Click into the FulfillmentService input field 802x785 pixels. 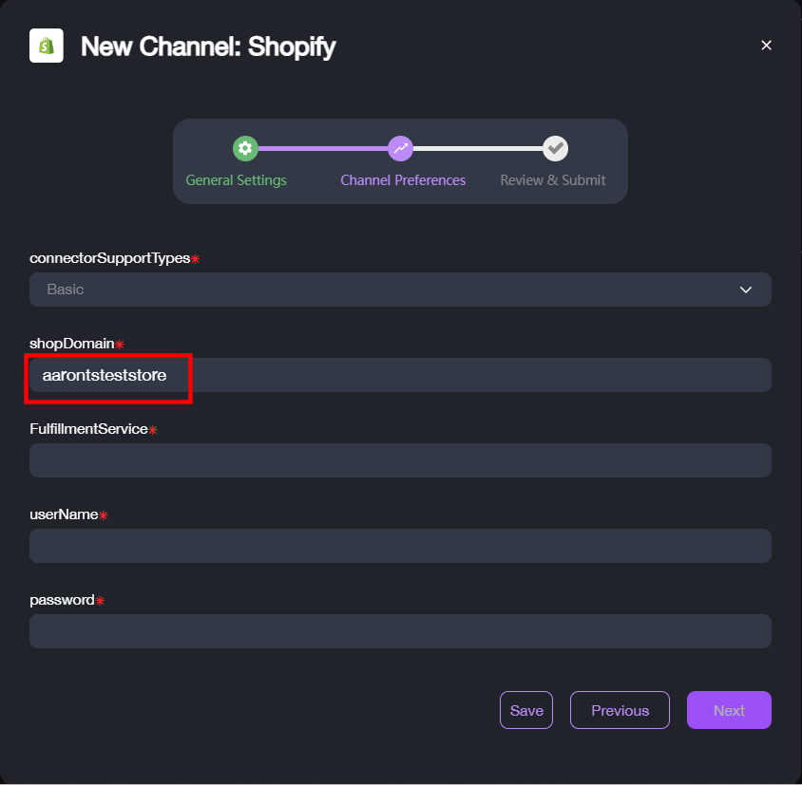click(400, 460)
